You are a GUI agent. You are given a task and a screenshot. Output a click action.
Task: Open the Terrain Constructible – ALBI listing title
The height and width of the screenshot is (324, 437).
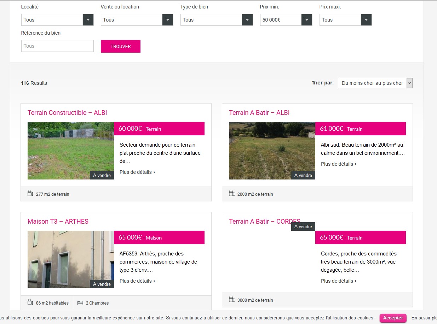pos(67,113)
